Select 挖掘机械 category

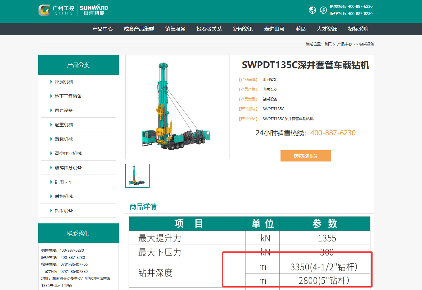tap(64, 82)
